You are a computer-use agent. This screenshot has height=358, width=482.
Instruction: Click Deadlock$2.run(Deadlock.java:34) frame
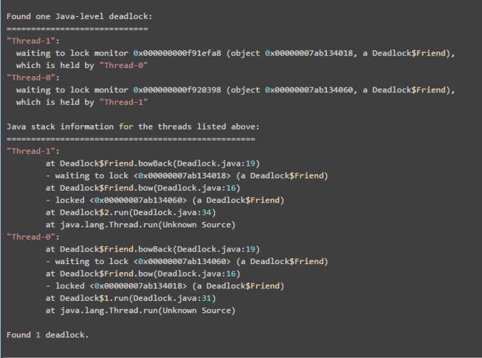coord(131,212)
